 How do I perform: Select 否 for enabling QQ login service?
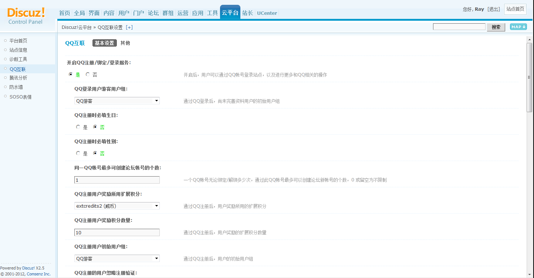(x=88, y=74)
